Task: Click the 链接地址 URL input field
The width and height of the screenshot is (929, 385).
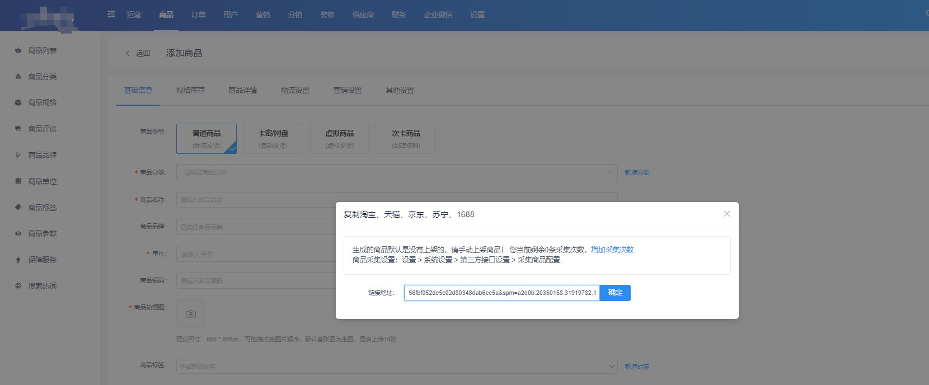Action: pyautogui.click(x=502, y=293)
